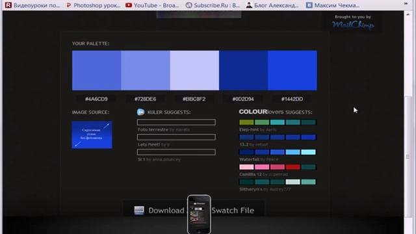Open the Subscribe.Ru bookmark
Screen dimensions: 416x234
point(213,5)
